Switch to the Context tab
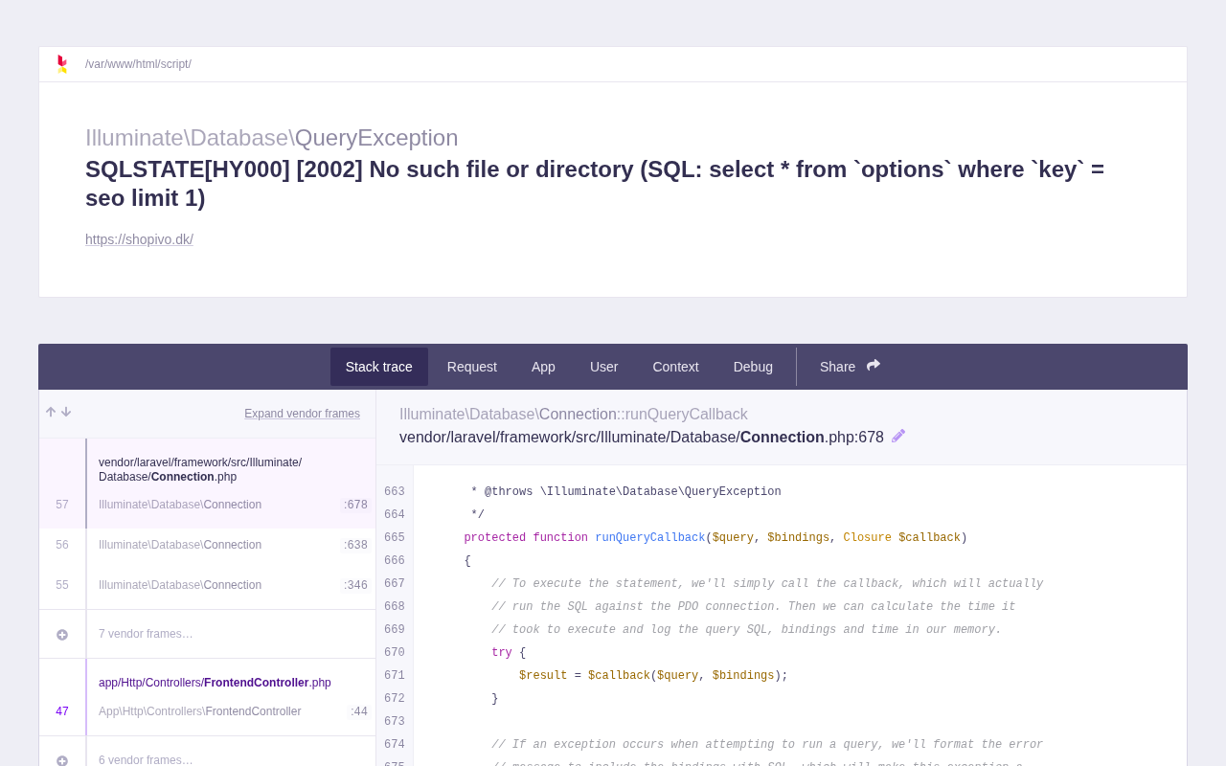The image size is (1226, 766). 675,367
